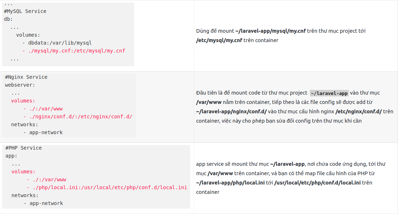398x214 pixels.
Task: Click the db: service key line
Action: tap(8, 19)
